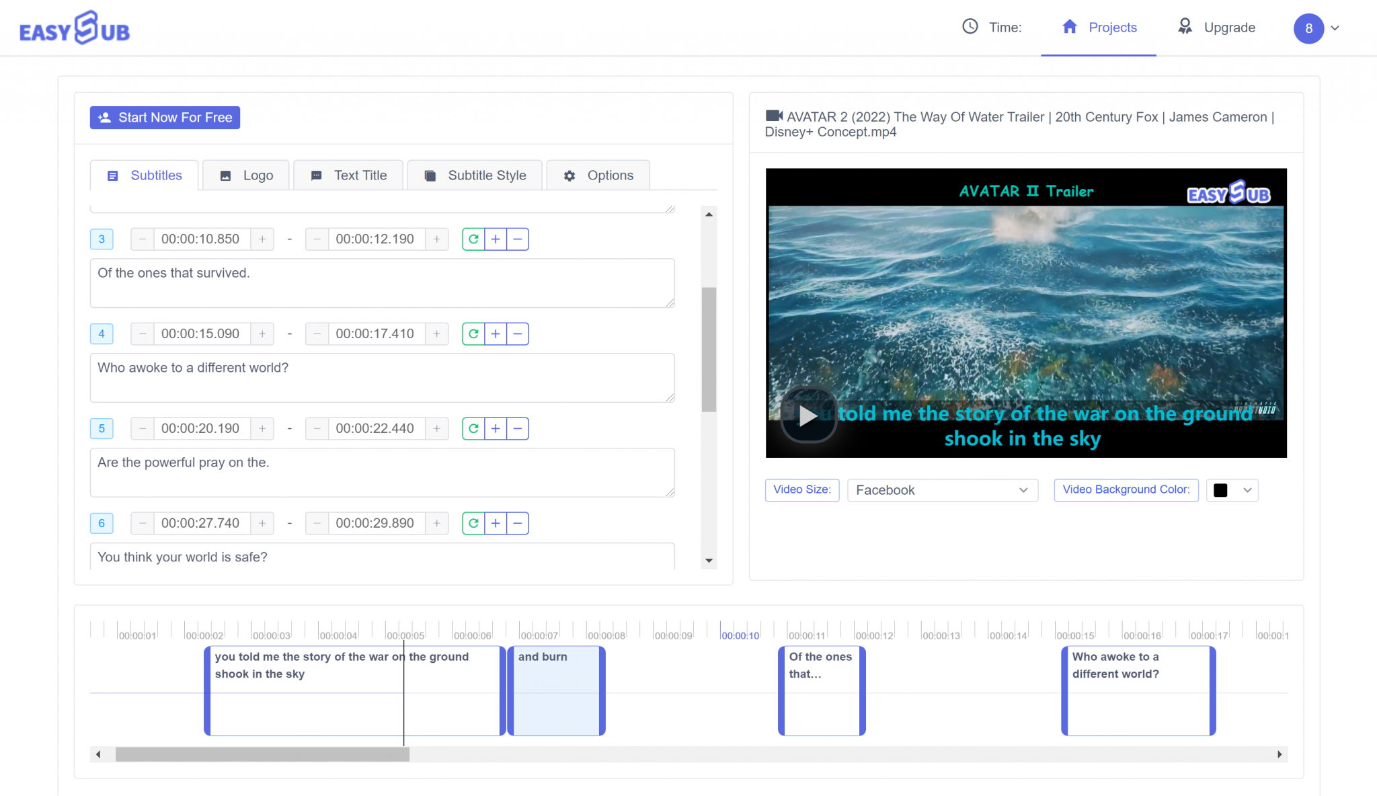The height and width of the screenshot is (796, 1377).
Task: Select the black background color swatch
Action: [1222, 490]
